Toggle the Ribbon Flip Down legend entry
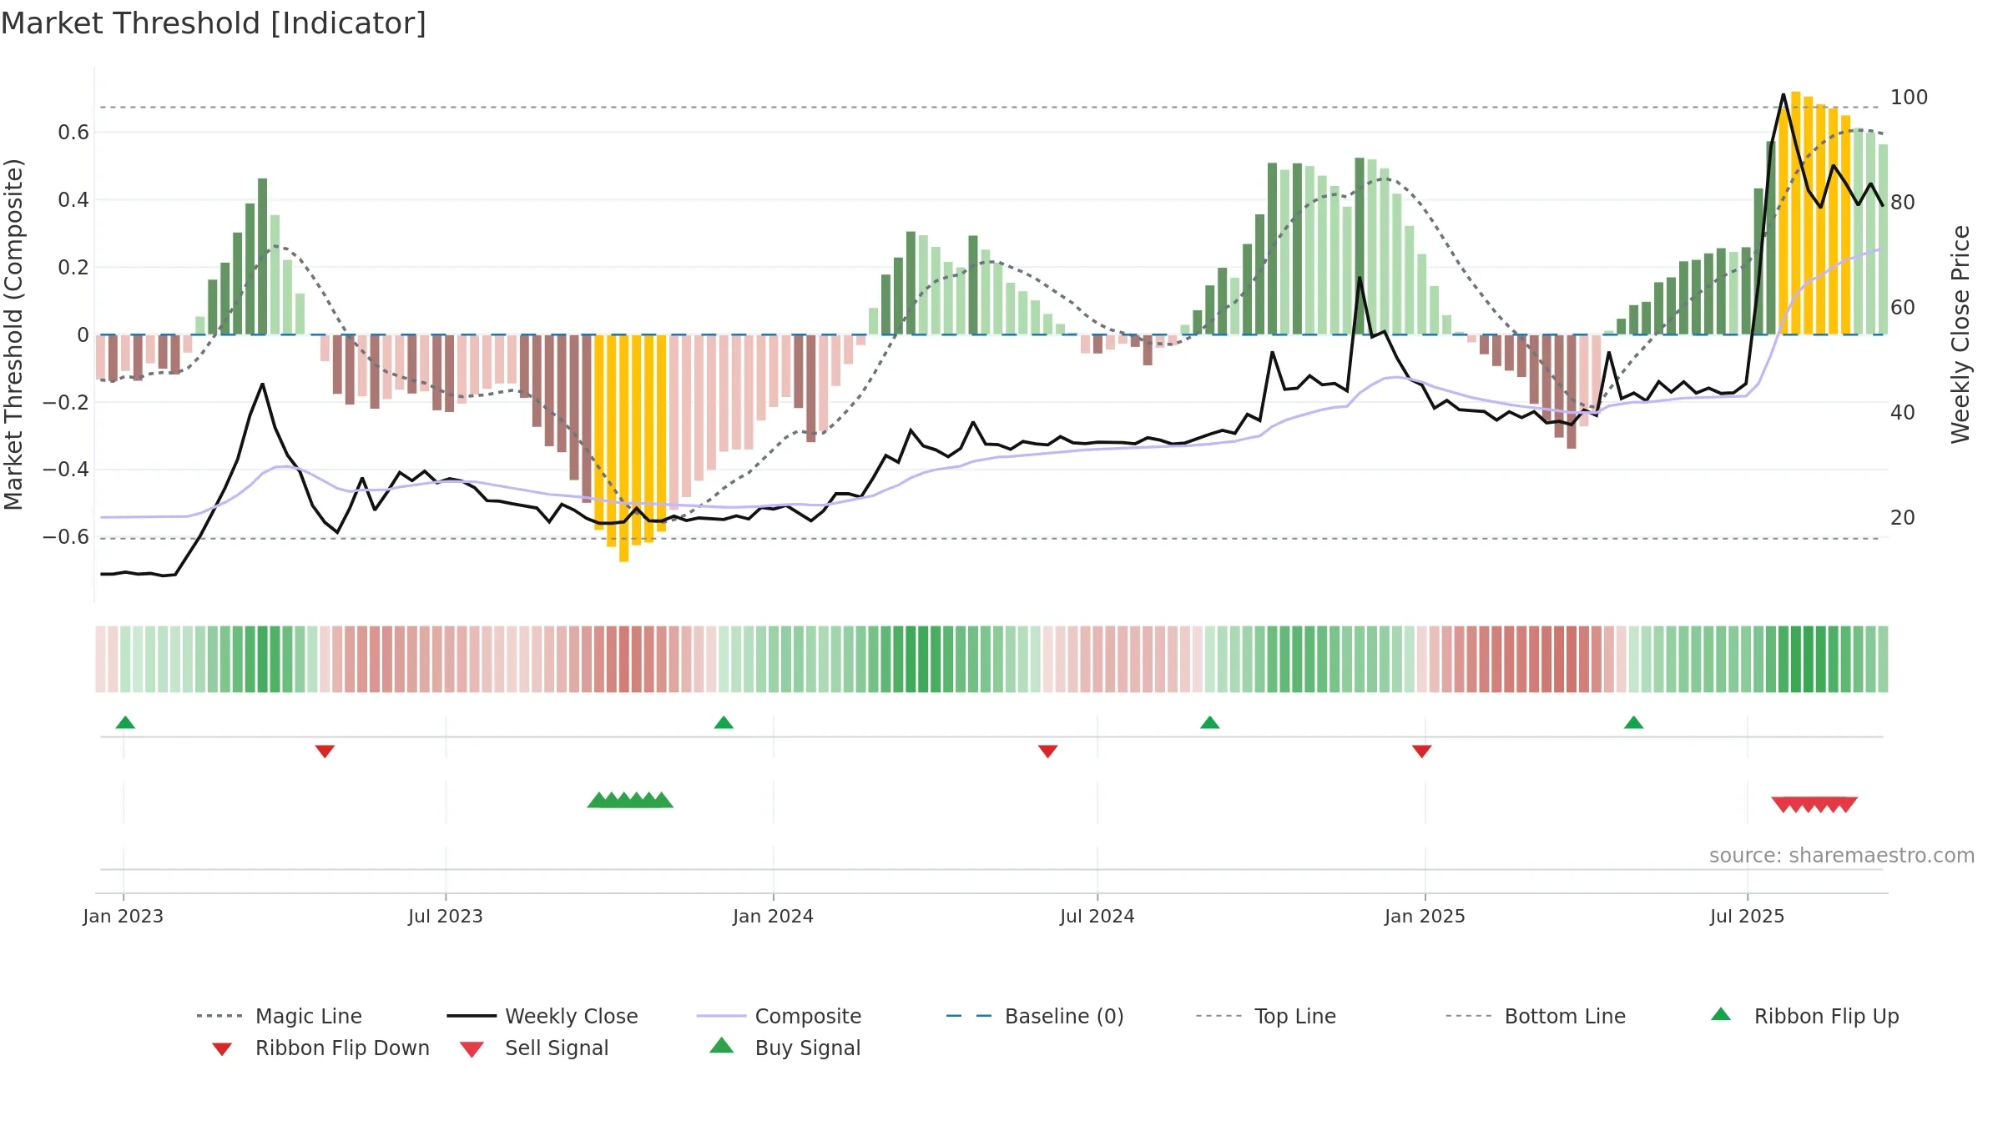This screenshot has height=1126, width=2003. pyautogui.click(x=320, y=1048)
